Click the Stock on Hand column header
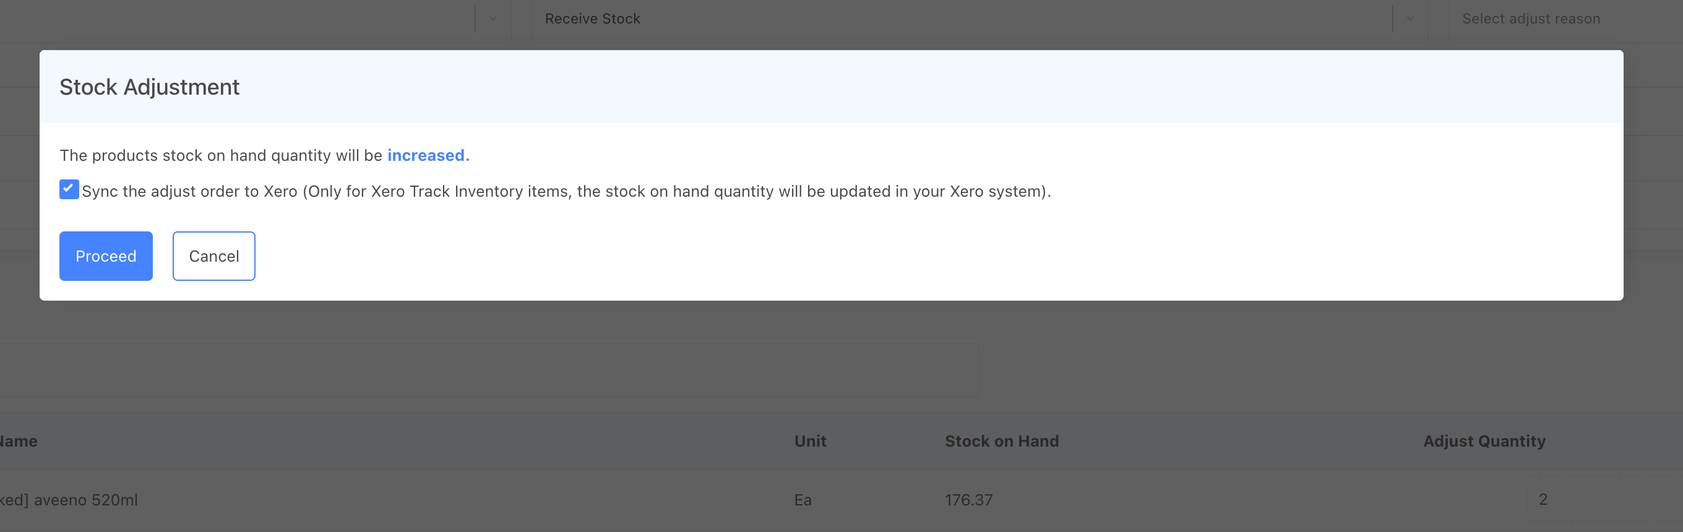The height and width of the screenshot is (532, 1683). click(1002, 441)
